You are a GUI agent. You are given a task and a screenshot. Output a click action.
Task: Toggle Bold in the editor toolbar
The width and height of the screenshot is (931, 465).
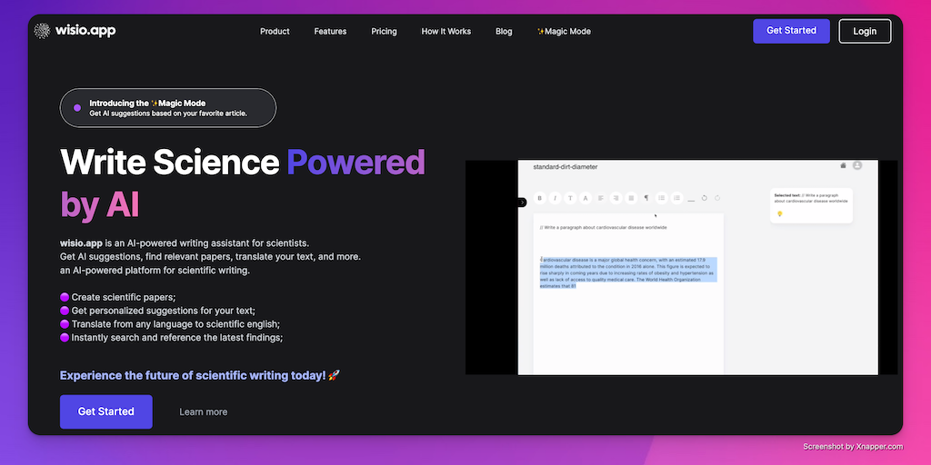tap(540, 198)
